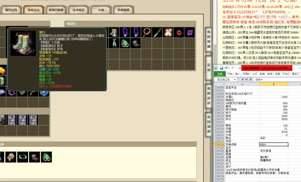This screenshot has height=182, width=301.
Task: Open the Excel 数据 ribbon tab
Action: click(262, 74)
